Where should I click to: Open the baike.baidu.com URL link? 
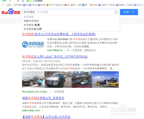[31, 110]
